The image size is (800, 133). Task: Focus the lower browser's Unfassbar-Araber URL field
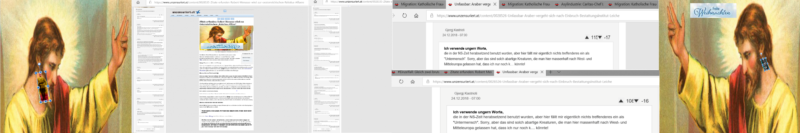(x=541, y=81)
